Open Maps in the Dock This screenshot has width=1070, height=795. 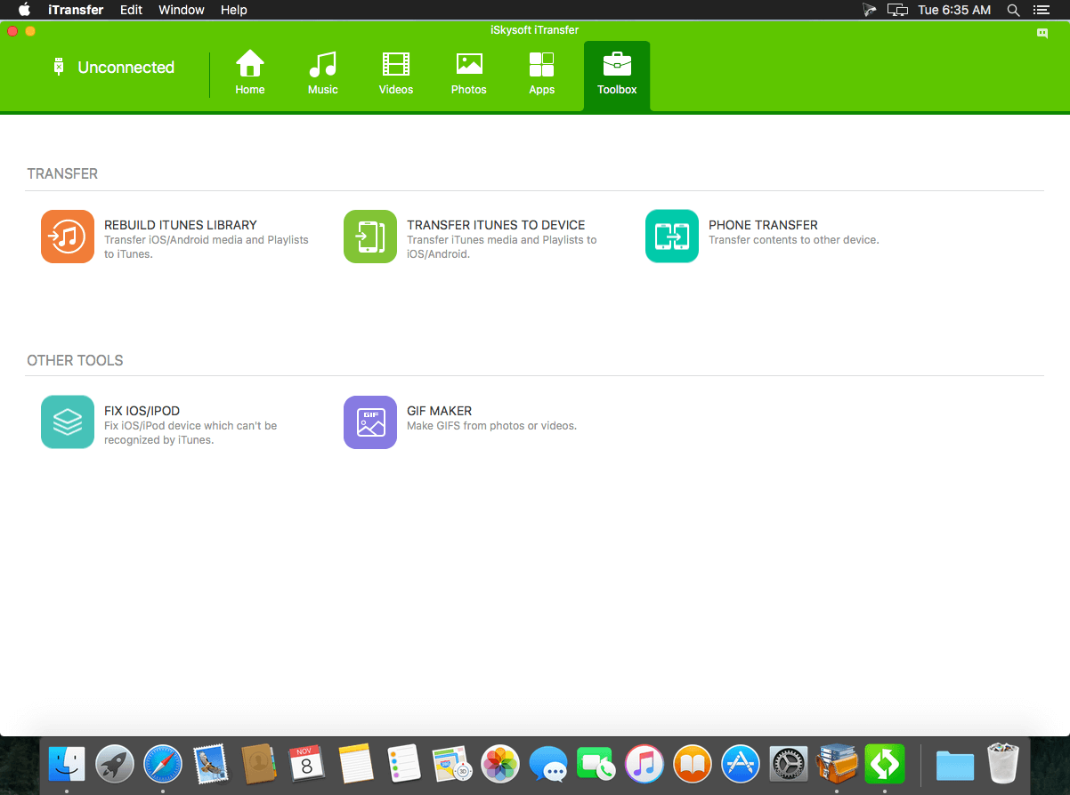[x=452, y=764]
